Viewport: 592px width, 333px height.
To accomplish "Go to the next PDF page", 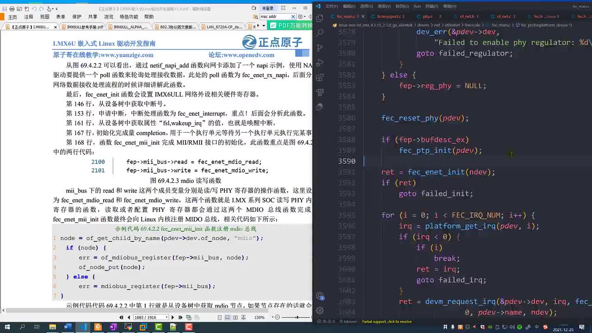I will click(173, 317).
